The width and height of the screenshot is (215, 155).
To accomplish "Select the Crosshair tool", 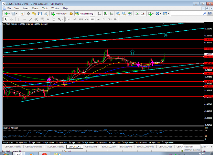I will pyautogui.click(x=12, y=19).
